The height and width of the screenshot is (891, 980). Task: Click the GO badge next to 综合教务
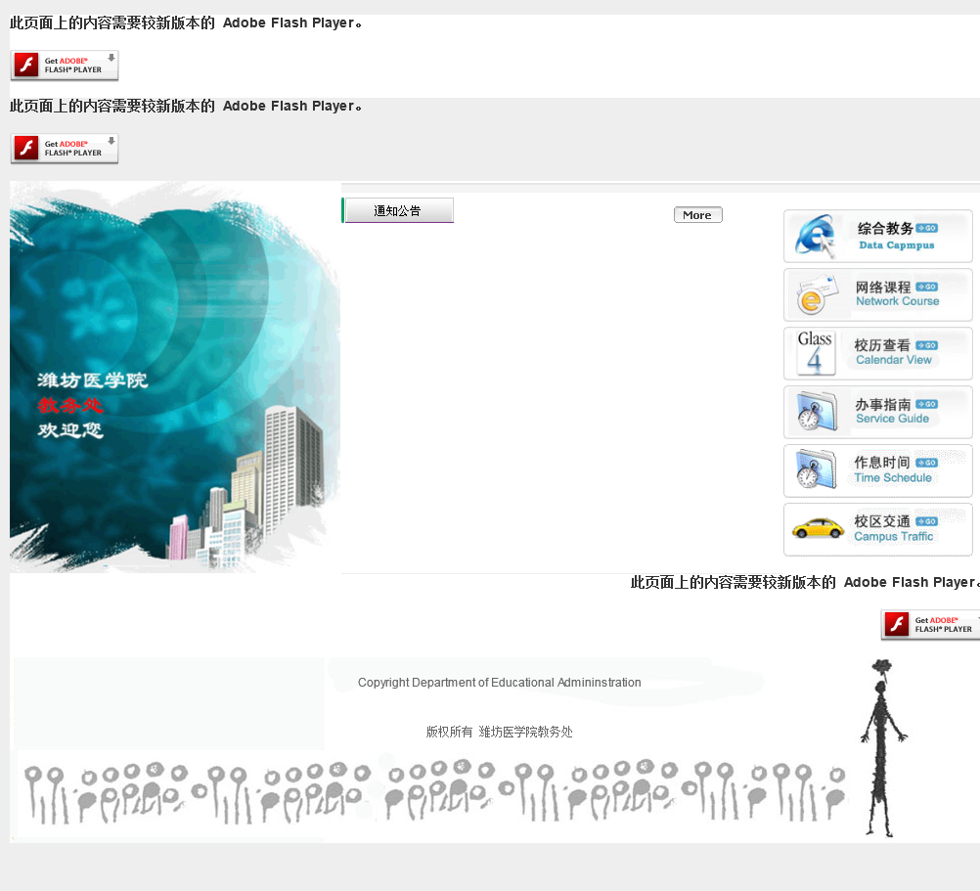[927, 228]
